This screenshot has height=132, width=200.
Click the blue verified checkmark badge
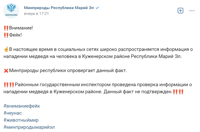pos(97,8)
